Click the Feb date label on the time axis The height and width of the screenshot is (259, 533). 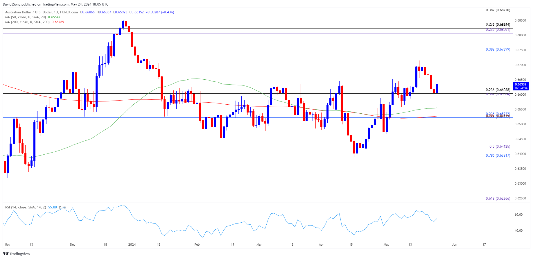pos(197,244)
